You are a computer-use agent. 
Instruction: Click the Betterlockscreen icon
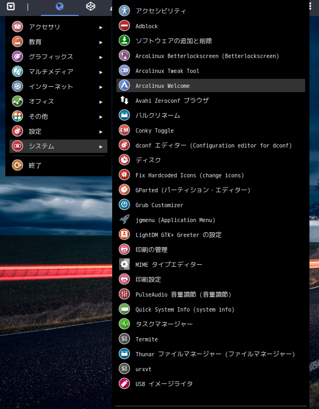pos(124,55)
